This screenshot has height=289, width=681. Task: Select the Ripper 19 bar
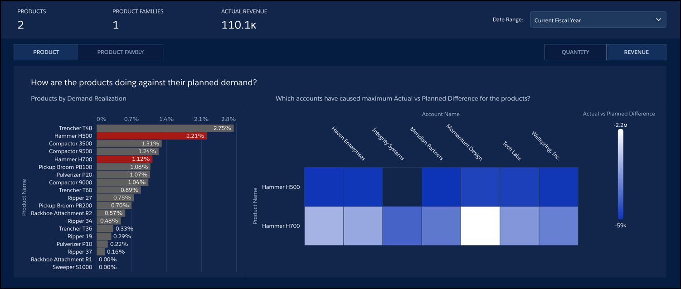click(x=104, y=236)
